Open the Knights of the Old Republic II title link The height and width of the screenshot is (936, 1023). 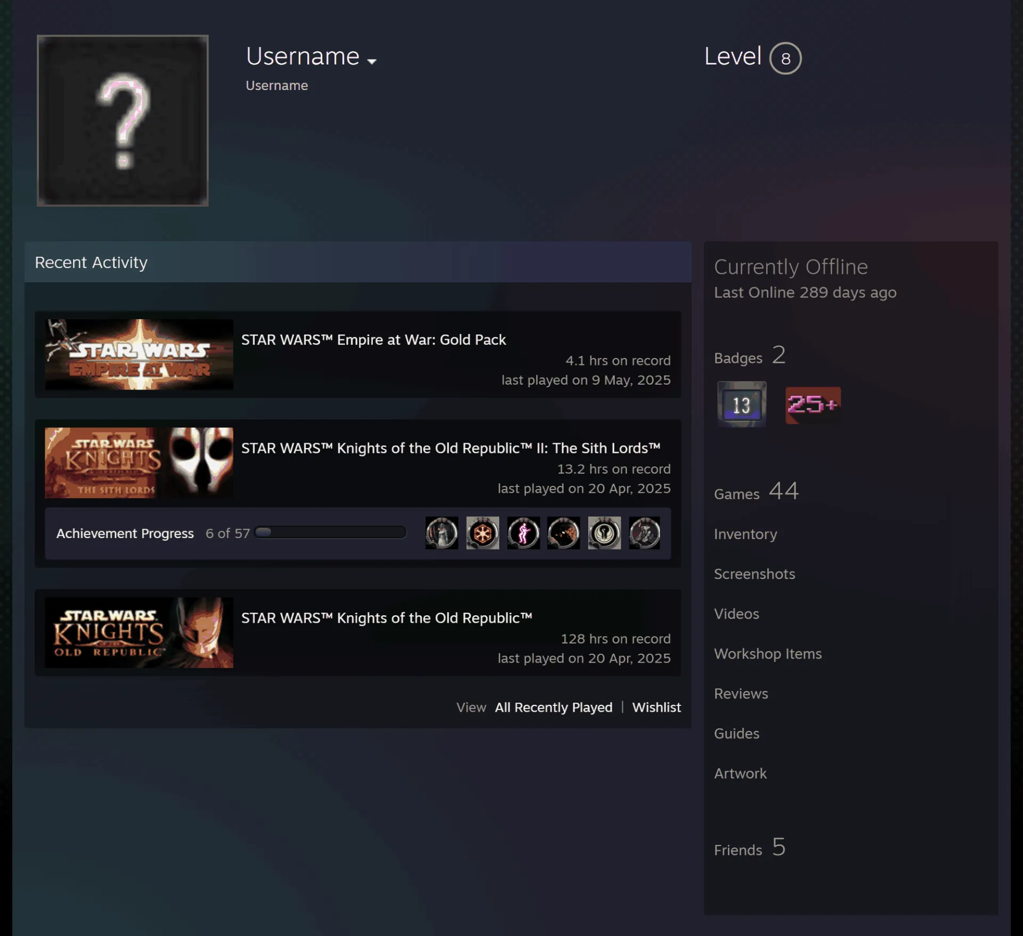[451, 449]
